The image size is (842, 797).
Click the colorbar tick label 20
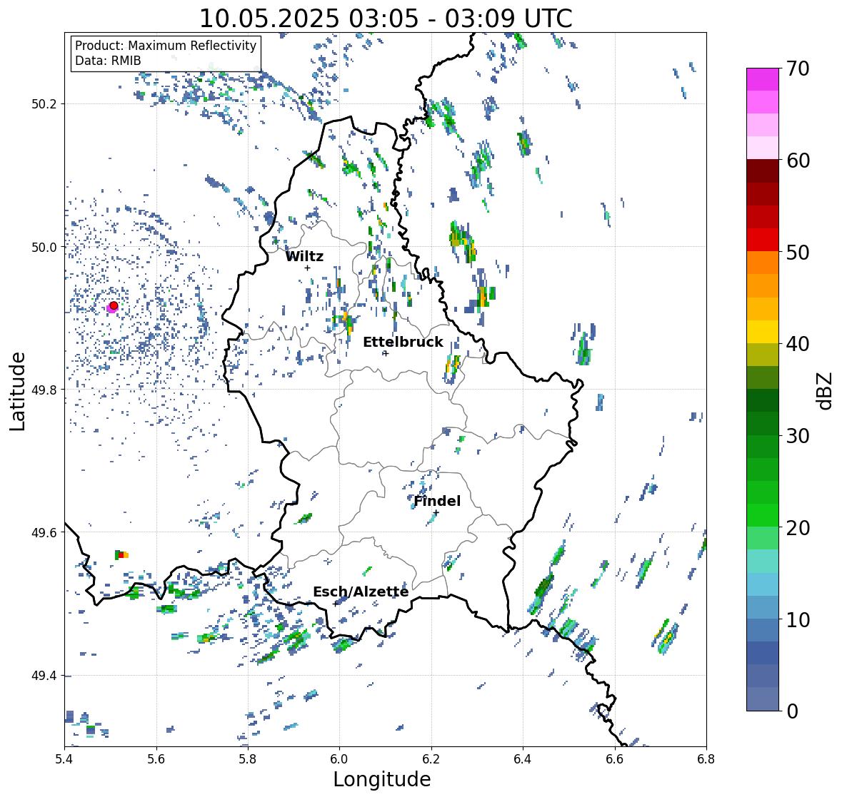coord(798,528)
